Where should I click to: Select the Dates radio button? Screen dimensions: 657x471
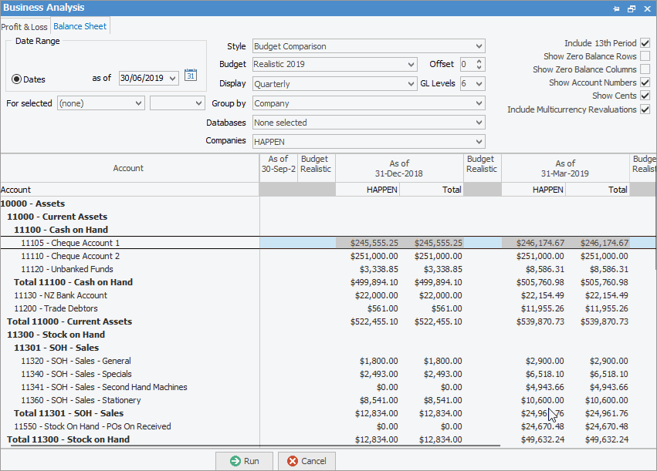click(x=16, y=79)
